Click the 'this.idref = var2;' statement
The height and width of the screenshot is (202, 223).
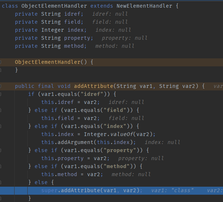coord(70,102)
